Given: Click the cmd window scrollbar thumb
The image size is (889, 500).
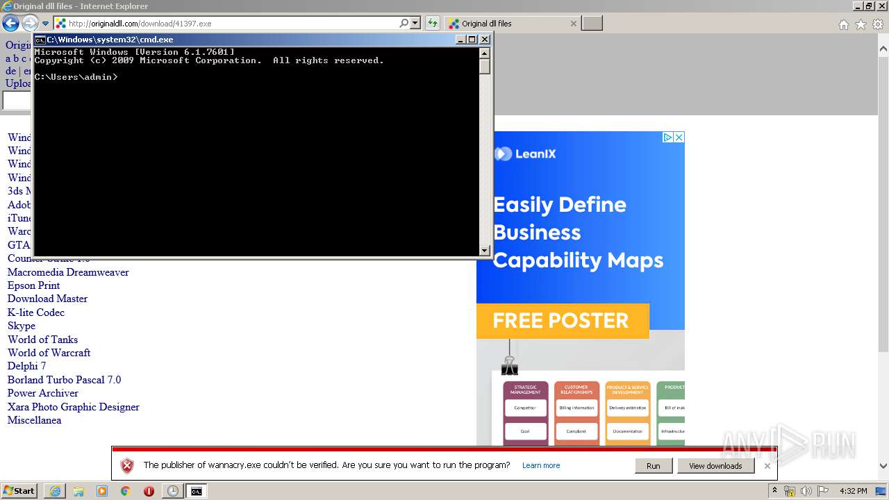Looking at the screenshot, I should 485,67.
